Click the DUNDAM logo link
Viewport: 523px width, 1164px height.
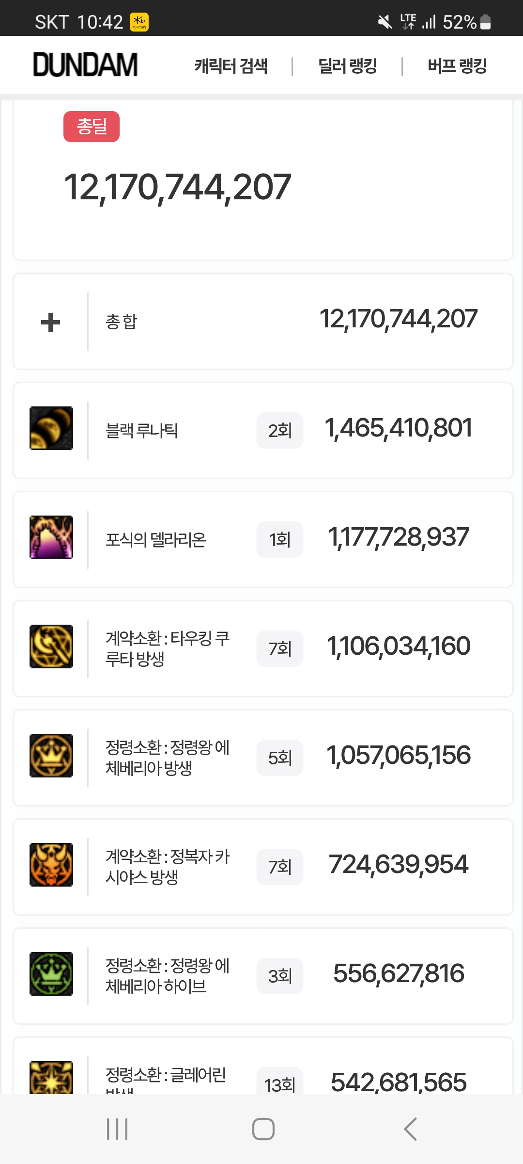tap(85, 65)
